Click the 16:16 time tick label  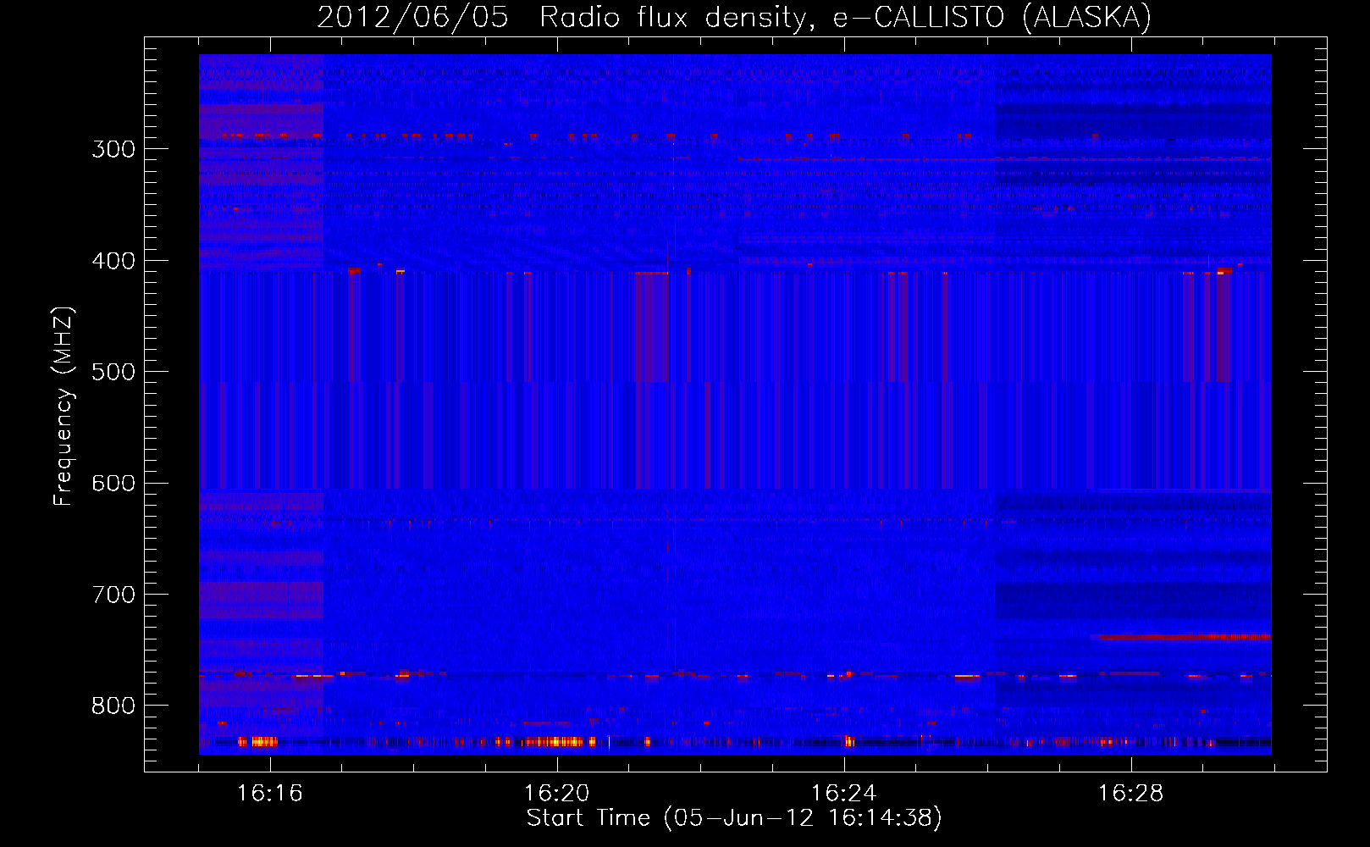[x=269, y=794]
